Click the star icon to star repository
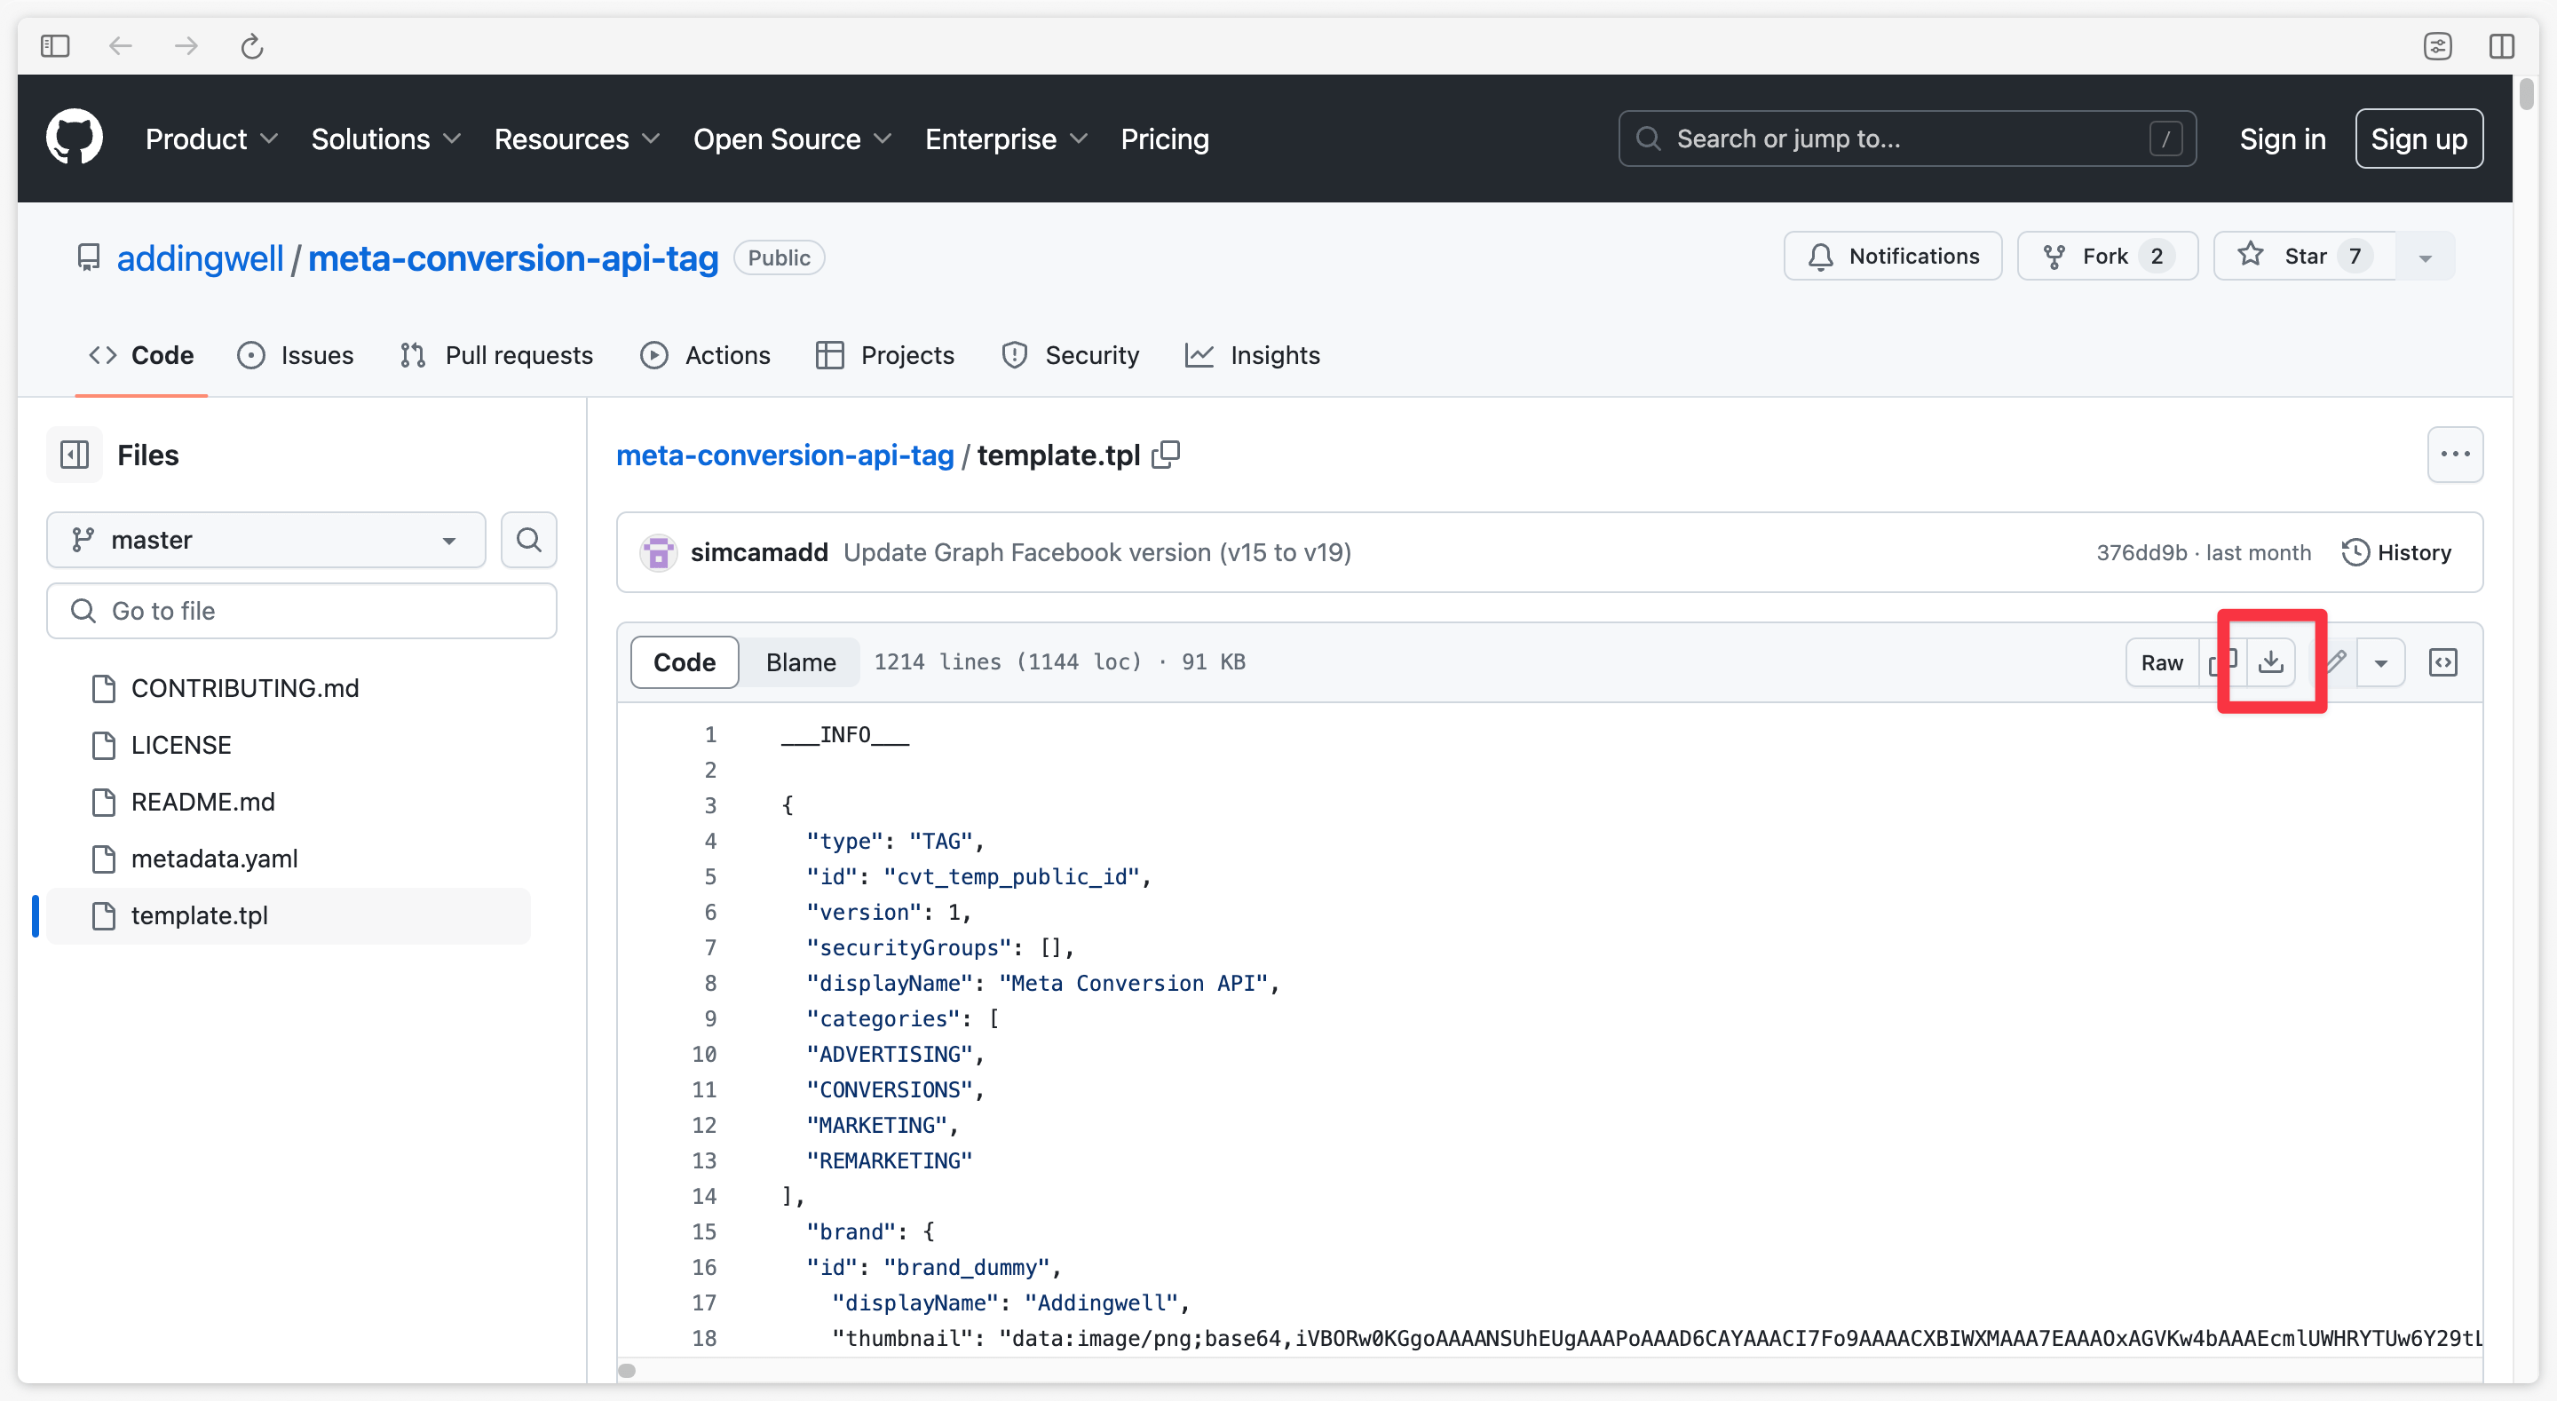 (x=2250, y=256)
